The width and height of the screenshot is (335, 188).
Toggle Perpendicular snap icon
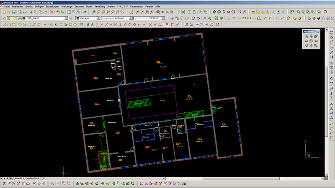point(121,25)
